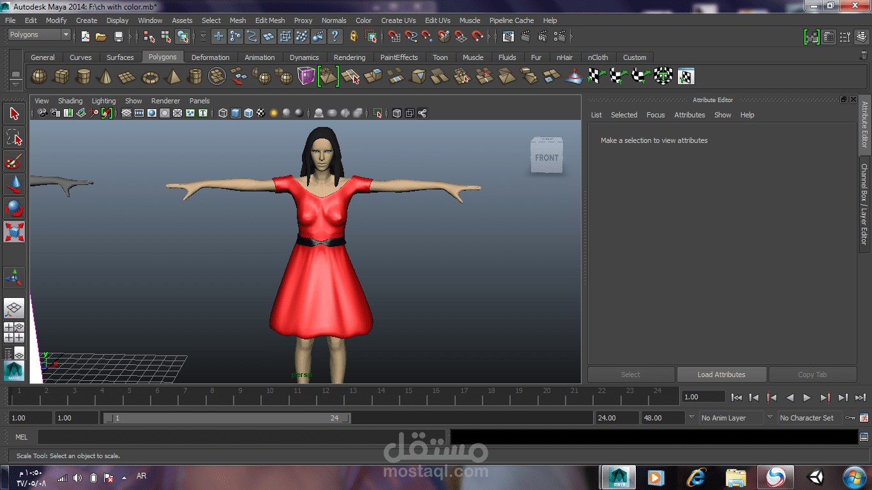Toggle use all lights sun icon
Image resolution: width=872 pixels, height=490 pixels.
pyautogui.click(x=274, y=113)
